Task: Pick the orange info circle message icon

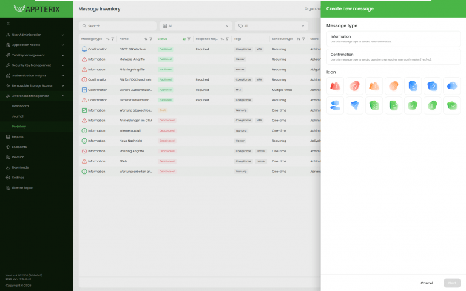Action: [393, 86]
